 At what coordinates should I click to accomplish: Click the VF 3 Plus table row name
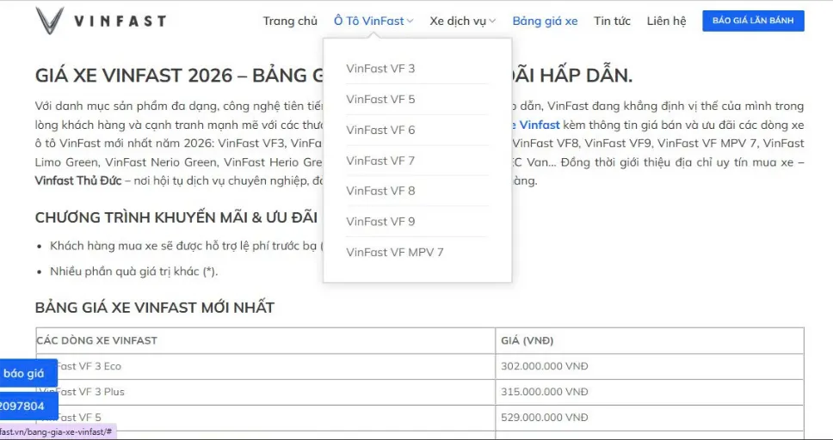coord(83,392)
